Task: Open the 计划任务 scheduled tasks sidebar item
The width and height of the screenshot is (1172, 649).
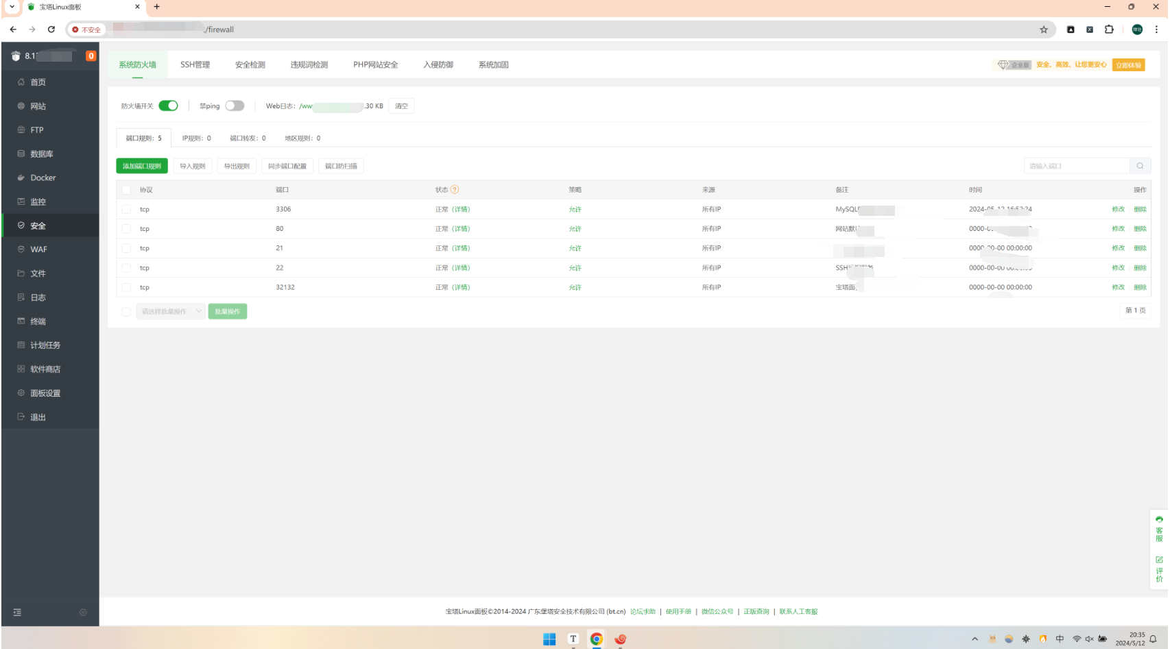Action: point(50,345)
